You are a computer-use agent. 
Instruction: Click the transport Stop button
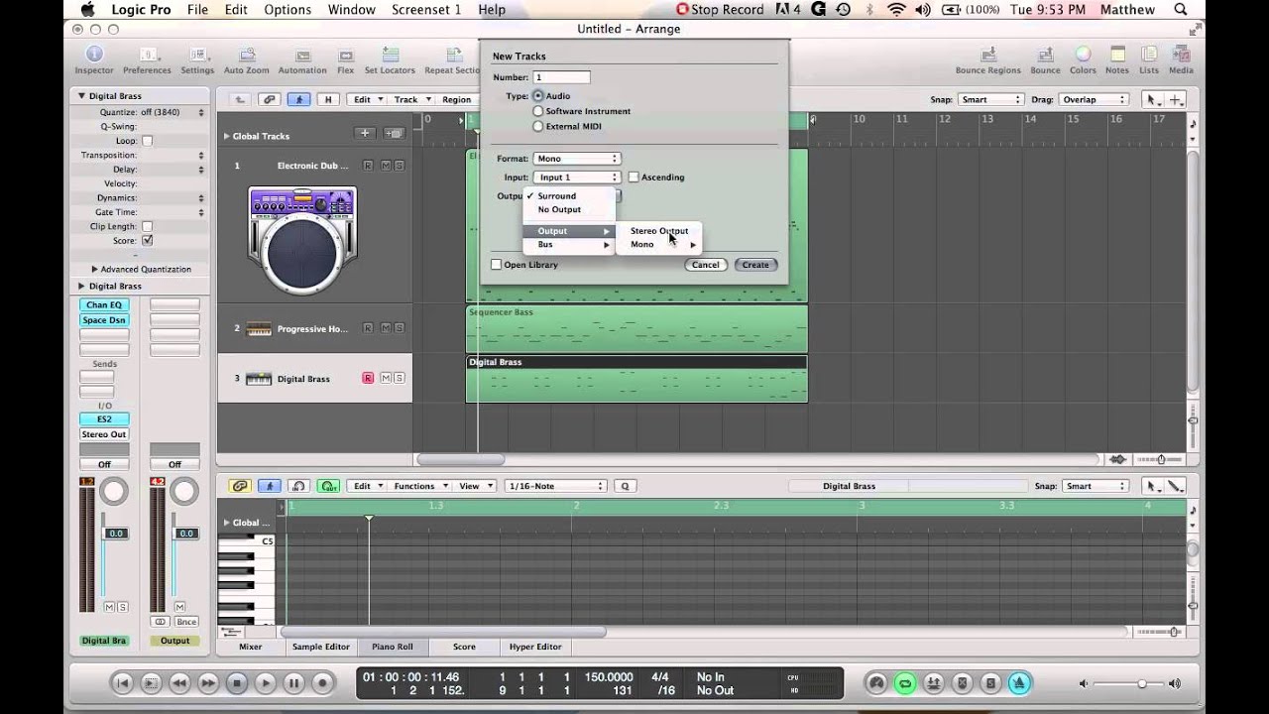coord(236,683)
